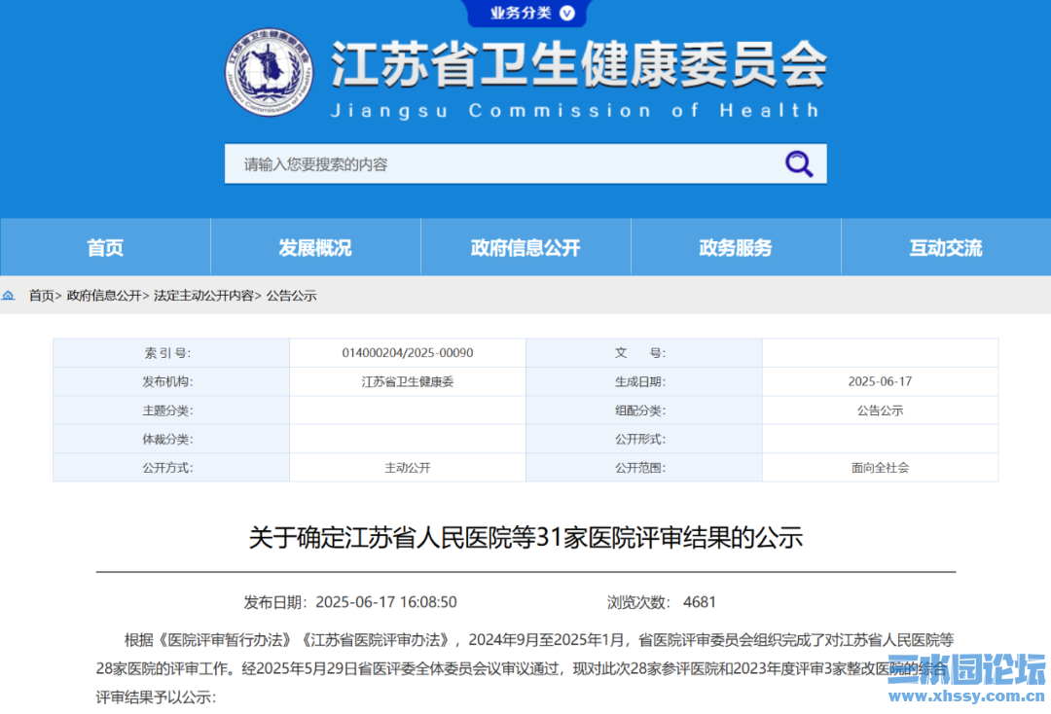Click the article title 关于确定江苏省人民医院等31家医院评审结果的公示
The height and width of the screenshot is (714, 1051).
point(525,538)
